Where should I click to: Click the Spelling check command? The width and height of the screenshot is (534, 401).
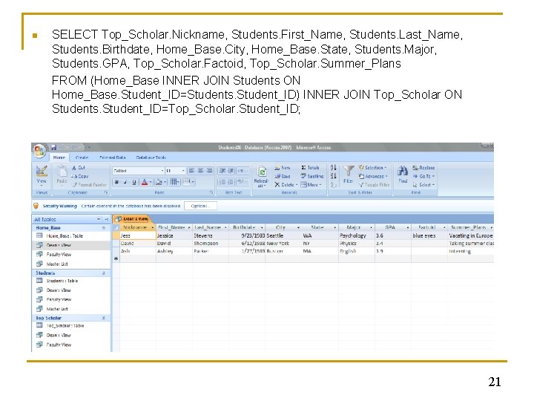click(312, 176)
